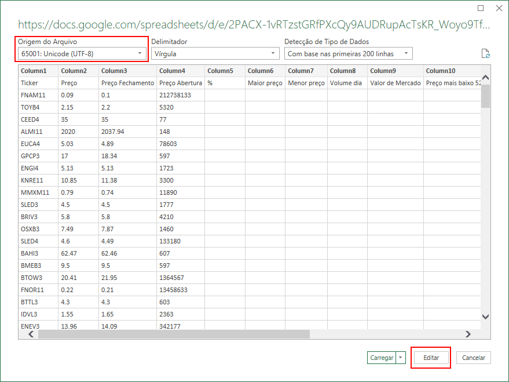Open the Detecção de Tipo de Dados dropdown

point(348,54)
